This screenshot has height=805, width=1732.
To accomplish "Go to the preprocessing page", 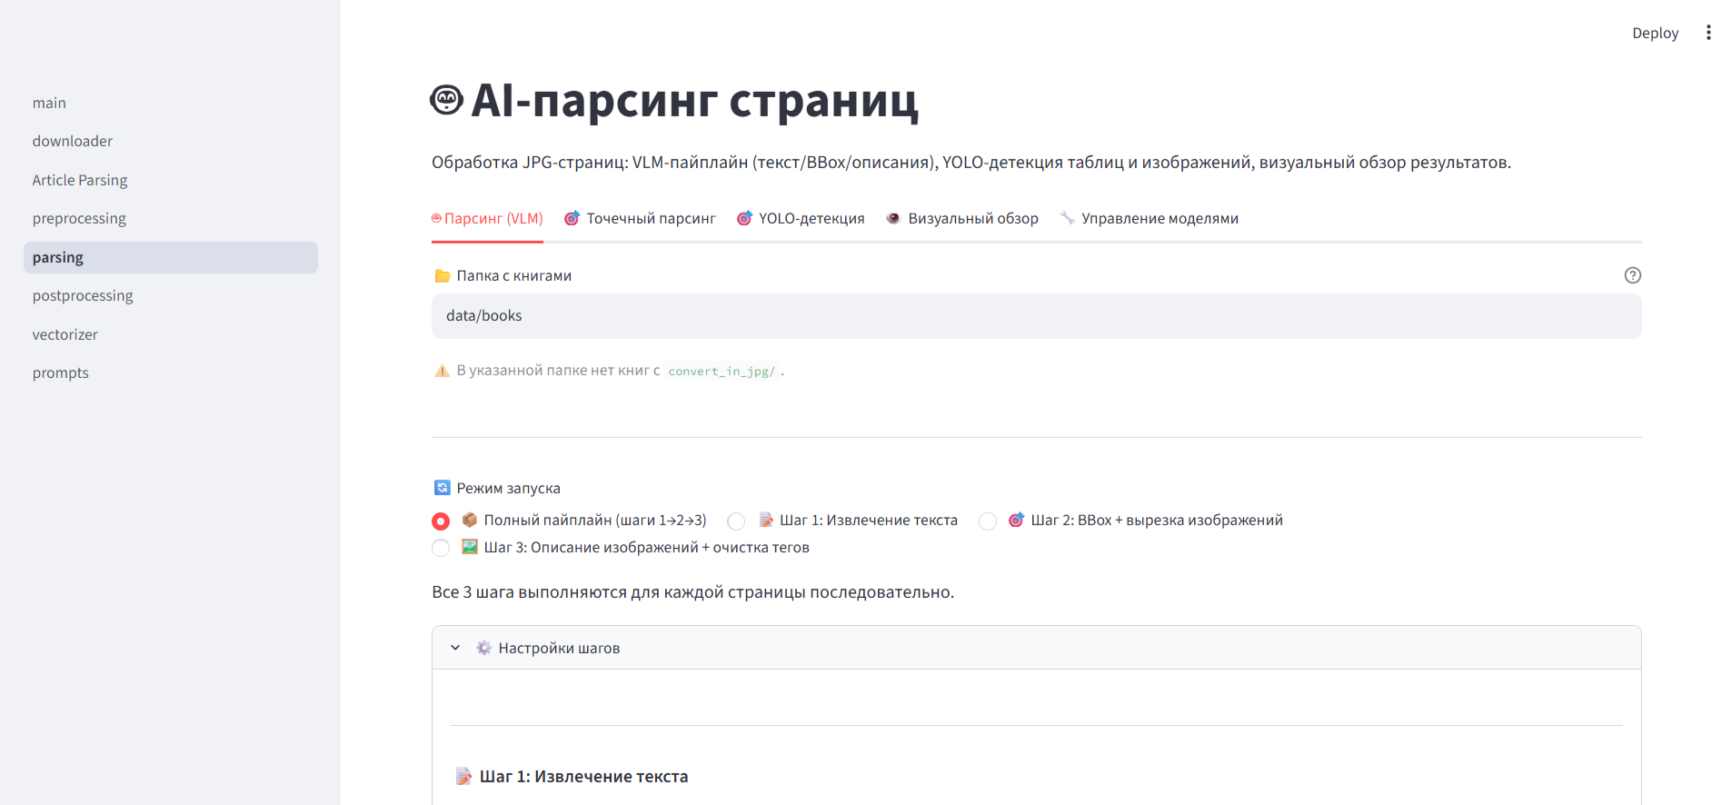I will coord(171,218).
